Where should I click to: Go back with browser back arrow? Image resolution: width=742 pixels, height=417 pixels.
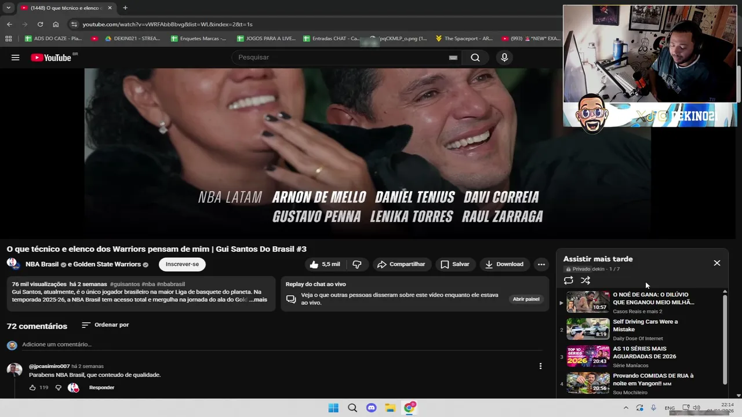[x=9, y=24]
